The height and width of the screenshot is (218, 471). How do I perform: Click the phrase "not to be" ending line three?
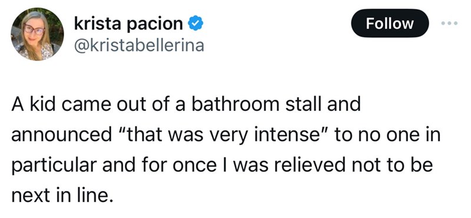(390, 166)
